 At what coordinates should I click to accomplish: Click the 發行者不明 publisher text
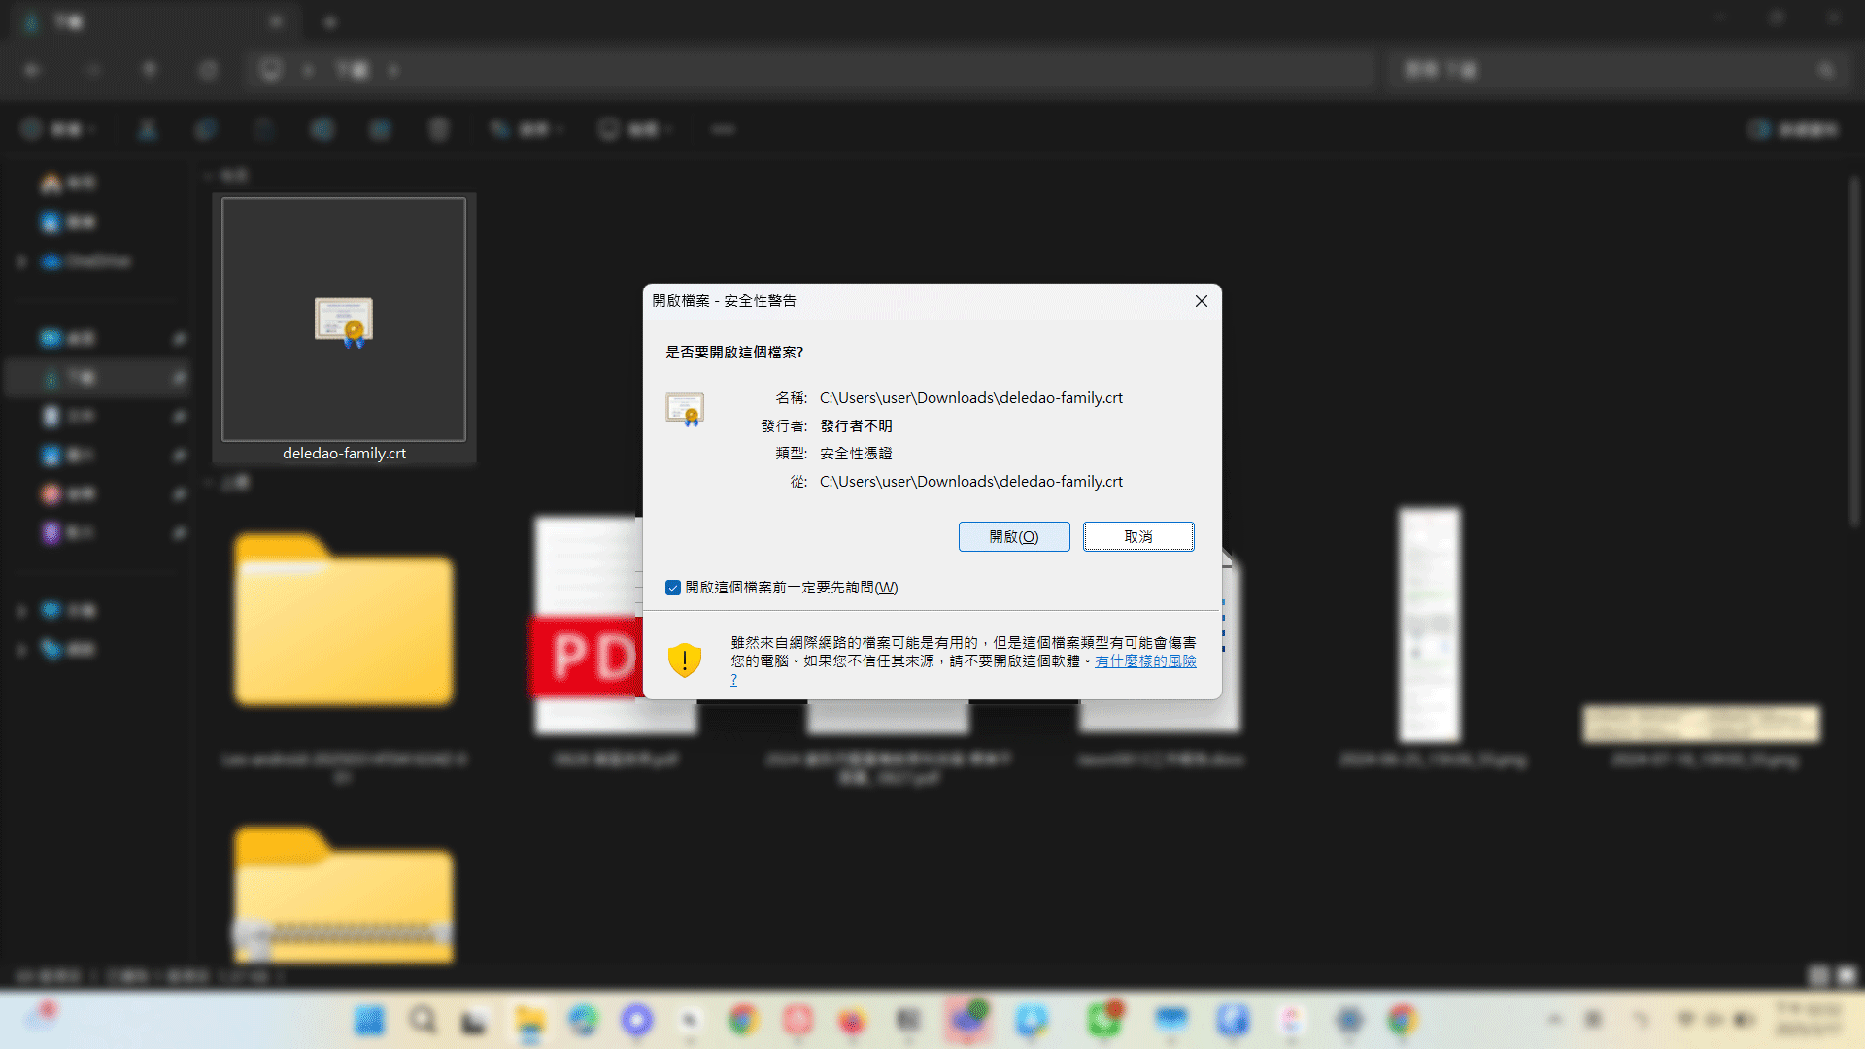(x=856, y=425)
